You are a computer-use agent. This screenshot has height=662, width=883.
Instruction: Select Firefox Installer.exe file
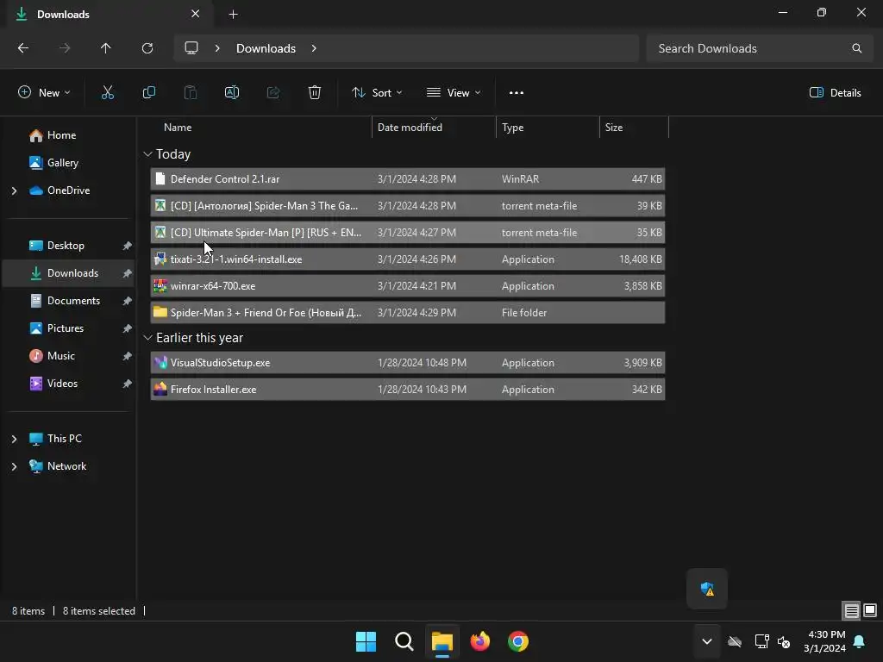point(408,390)
